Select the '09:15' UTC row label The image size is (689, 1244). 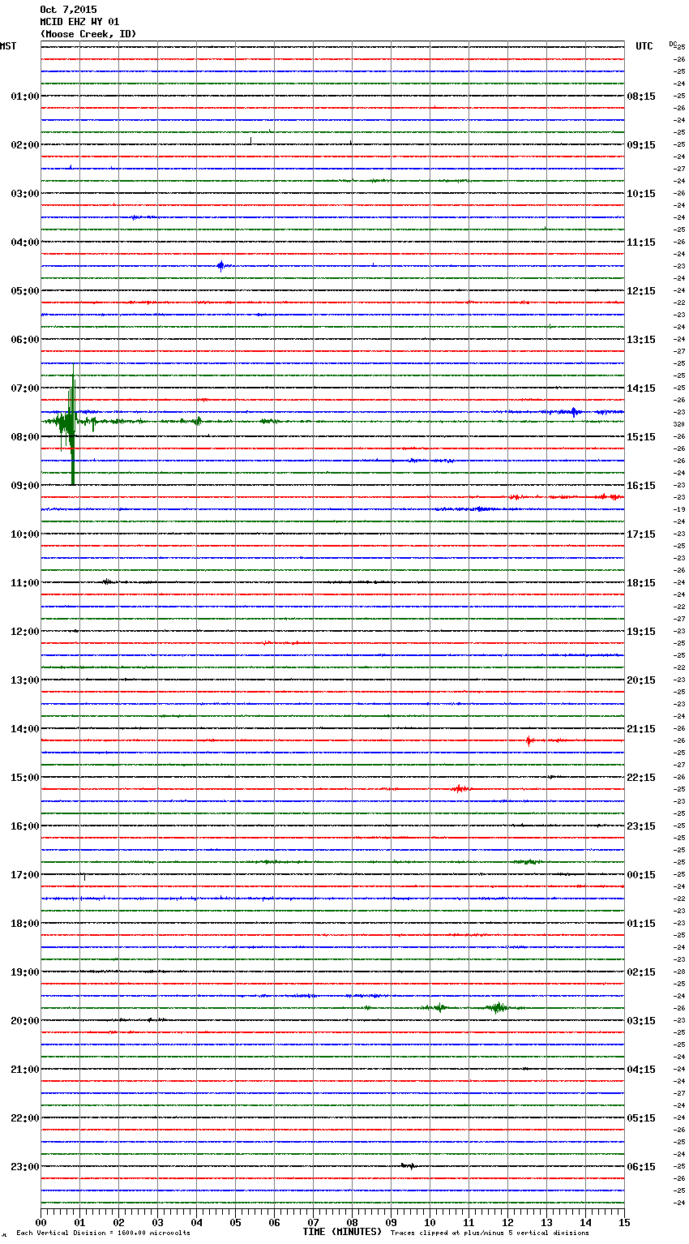click(x=641, y=144)
